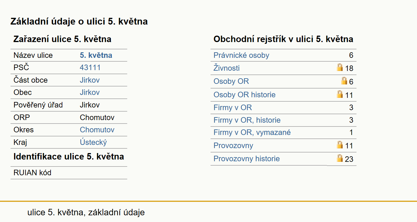Image resolution: width=417 pixels, height=222 pixels.
Task: Open the Chomutov link in Okres row
Action: tap(97, 130)
